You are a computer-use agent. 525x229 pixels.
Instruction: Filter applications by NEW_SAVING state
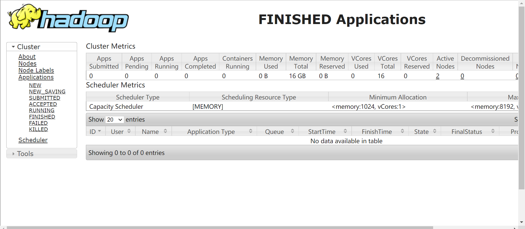click(47, 92)
